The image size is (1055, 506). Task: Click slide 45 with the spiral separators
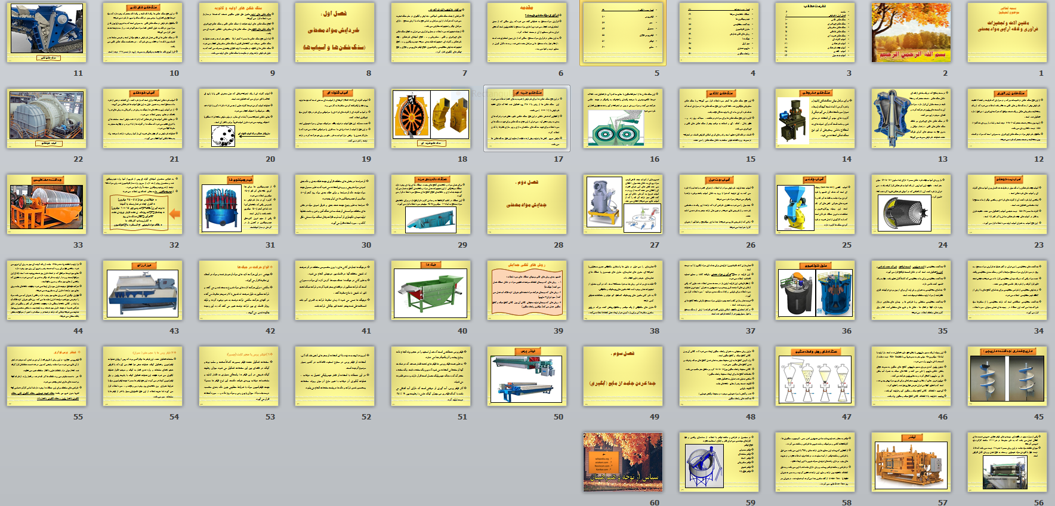[x=1007, y=377]
